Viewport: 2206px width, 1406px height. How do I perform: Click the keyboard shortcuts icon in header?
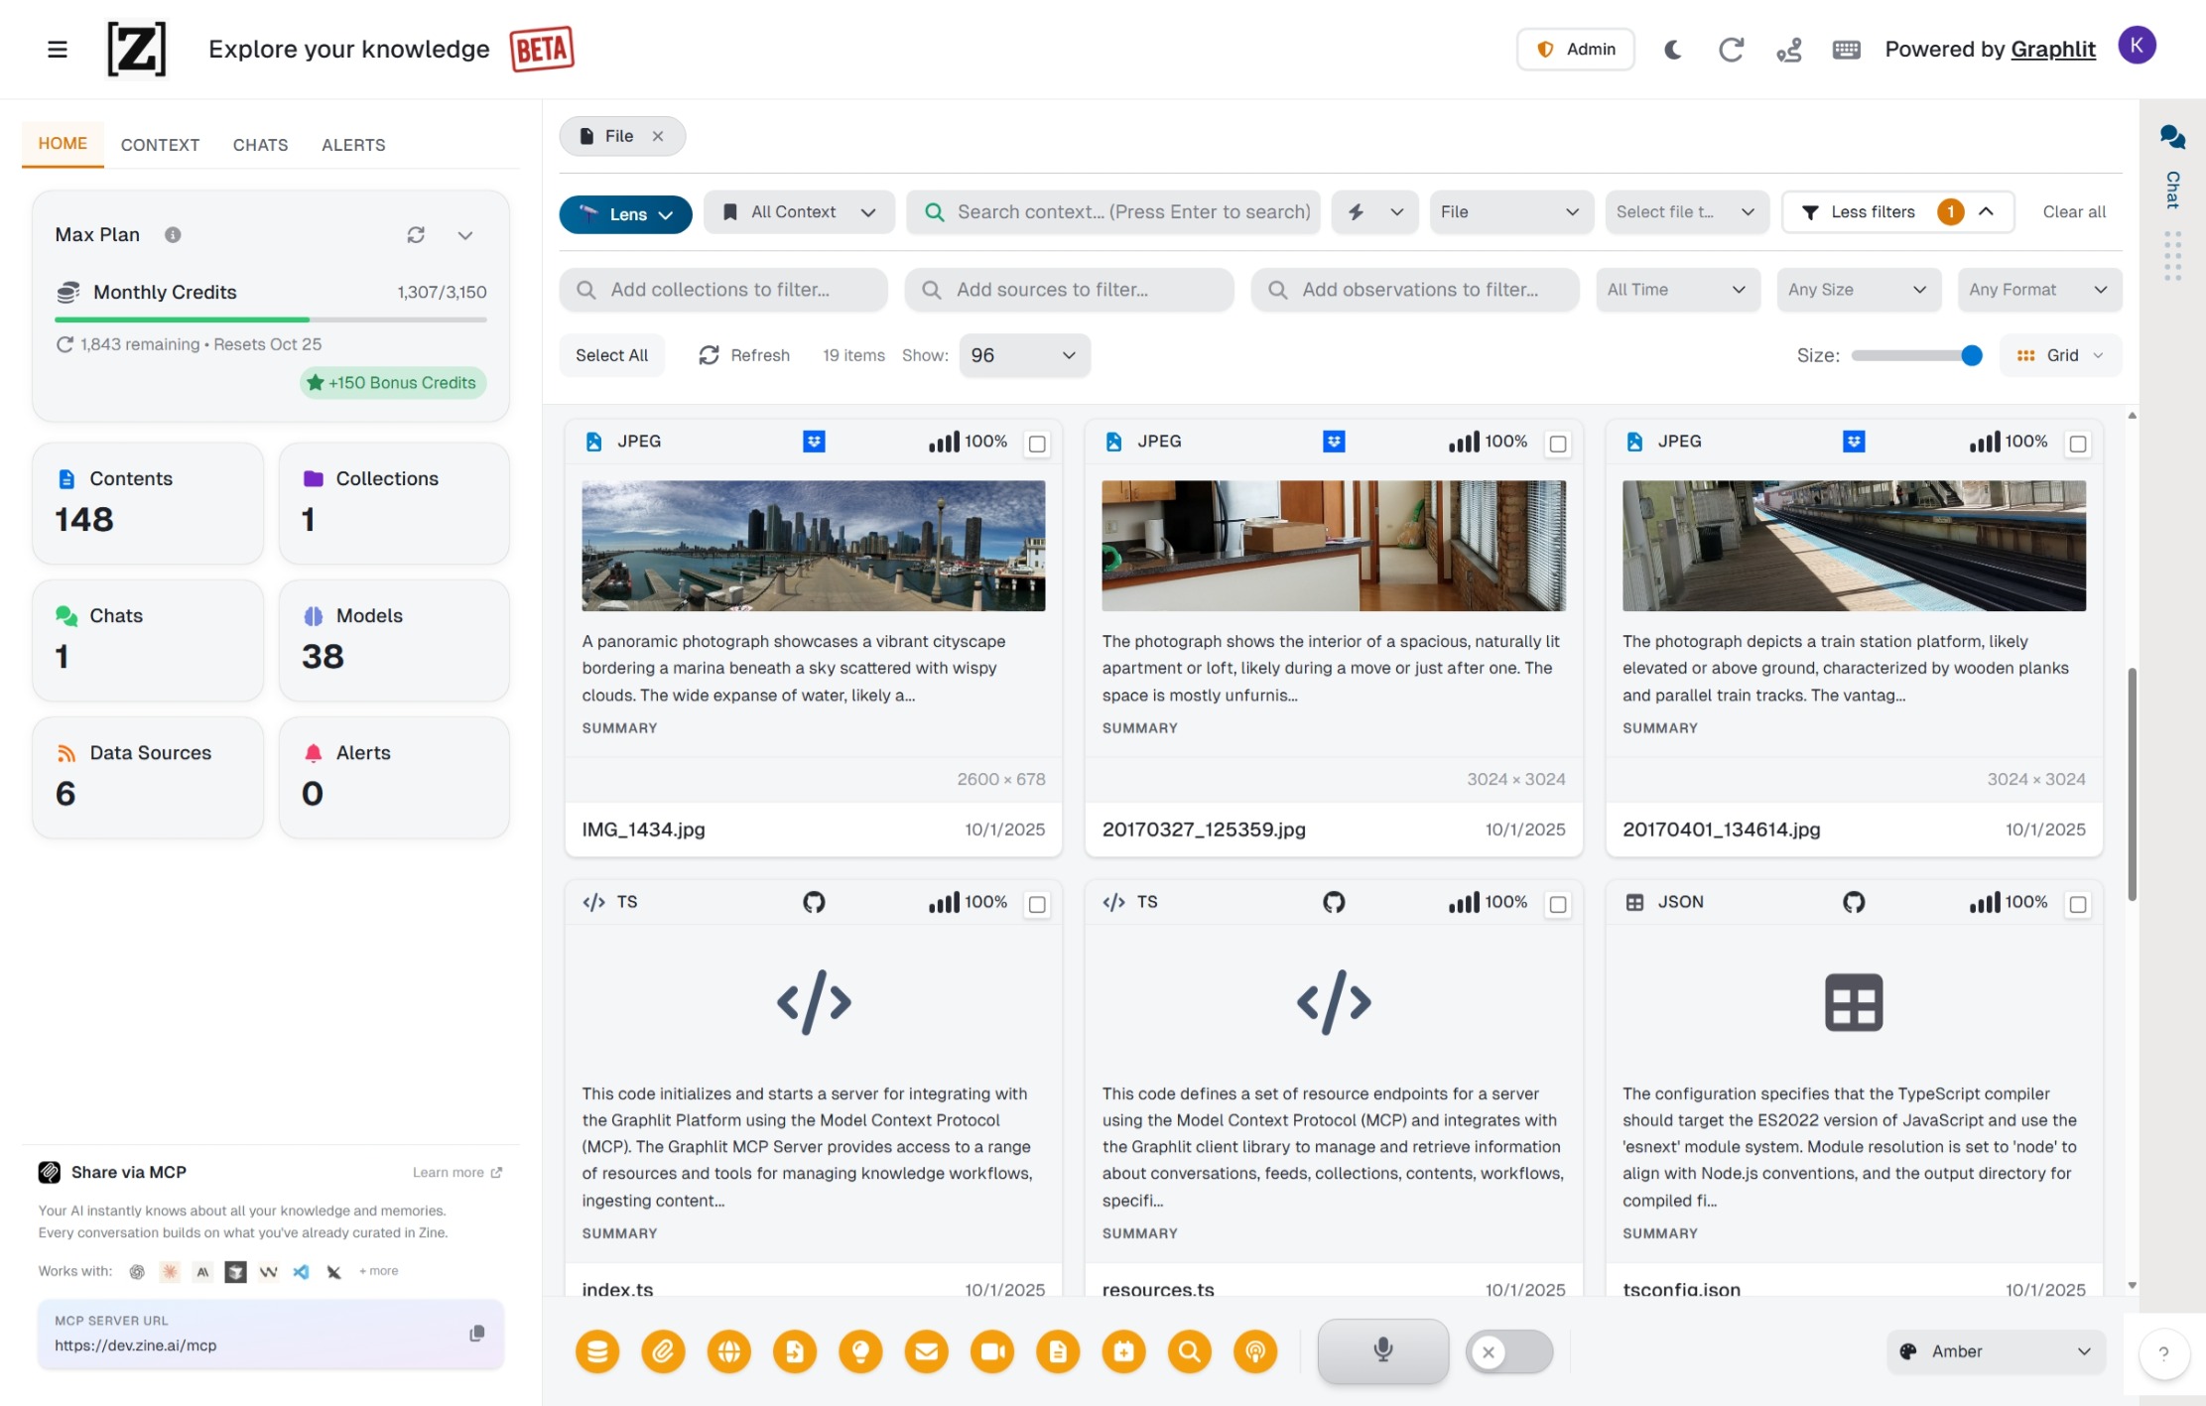click(1846, 49)
